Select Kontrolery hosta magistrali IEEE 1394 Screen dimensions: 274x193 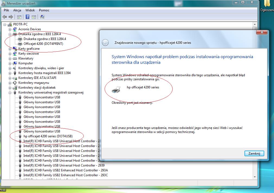(x=44, y=73)
